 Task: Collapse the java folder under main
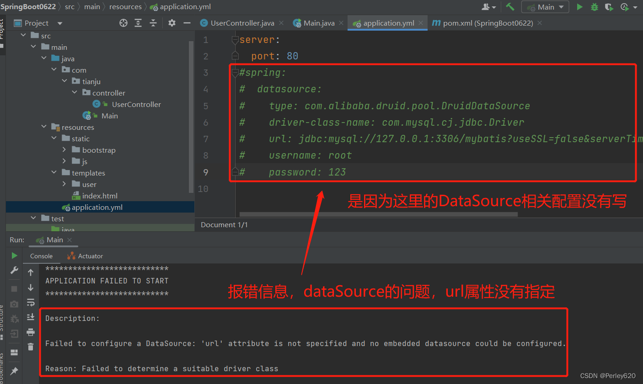[x=44, y=59]
